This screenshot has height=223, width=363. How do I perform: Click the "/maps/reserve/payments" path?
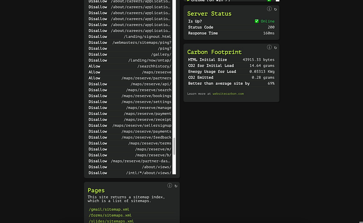click(146, 131)
